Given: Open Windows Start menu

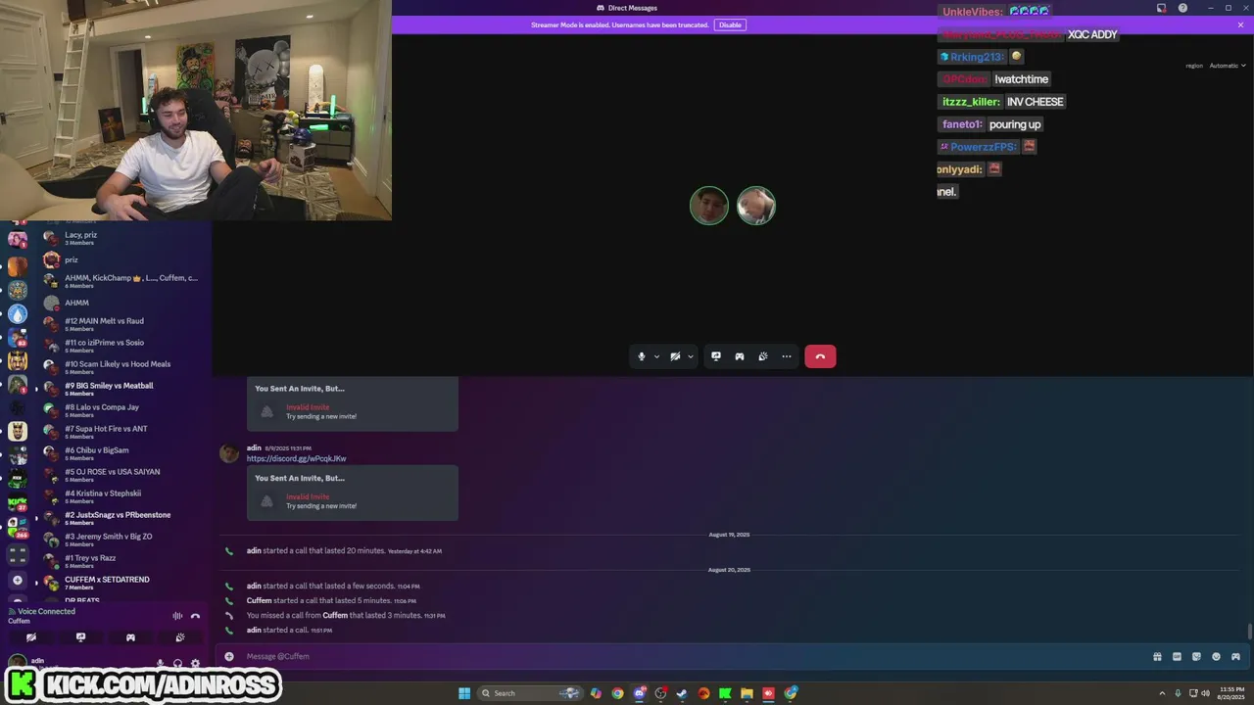Looking at the screenshot, I should pos(464,693).
